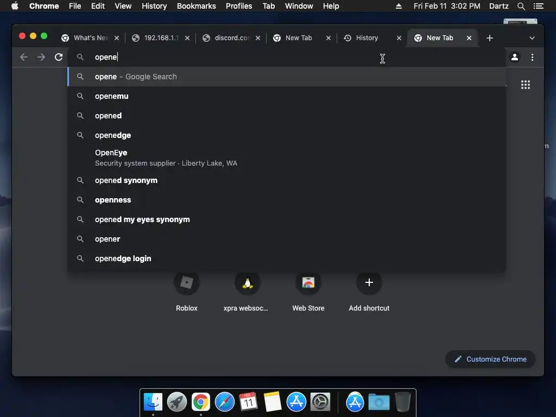
Task: Close the 192.168.1.1 tab
Action: pos(187,38)
